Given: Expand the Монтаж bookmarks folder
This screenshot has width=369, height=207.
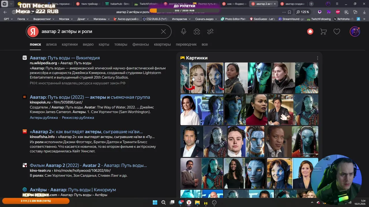Looking at the screenshot, I should coord(66,19).
